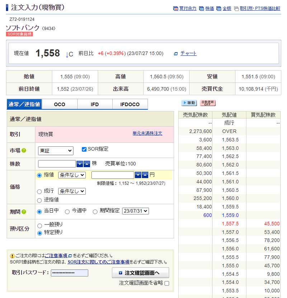Click the window icon beside 全板
This screenshot has width=287, height=298.
tap(219, 9)
